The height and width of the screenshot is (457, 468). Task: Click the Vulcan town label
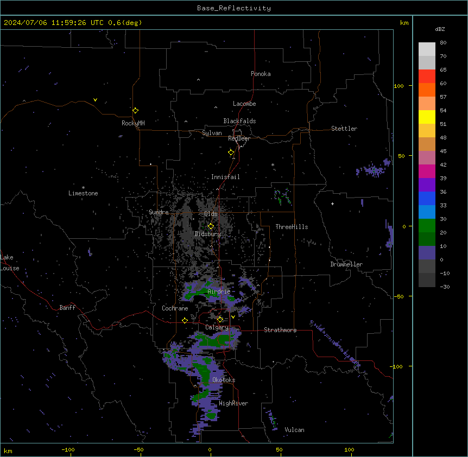tap(294, 430)
